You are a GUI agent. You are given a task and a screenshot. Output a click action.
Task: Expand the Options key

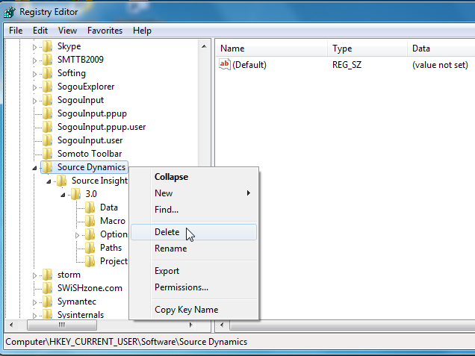tap(77, 235)
